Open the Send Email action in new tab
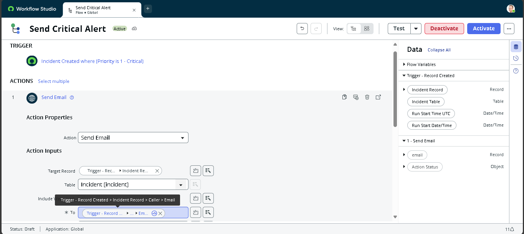Viewport: 524px width, 234px height. tap(378, 97)
